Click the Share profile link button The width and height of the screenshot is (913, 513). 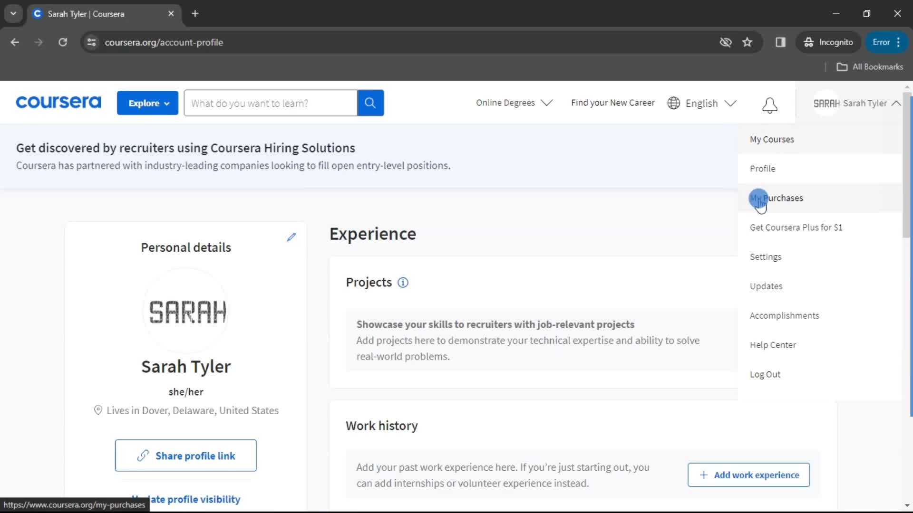point(186,456)
